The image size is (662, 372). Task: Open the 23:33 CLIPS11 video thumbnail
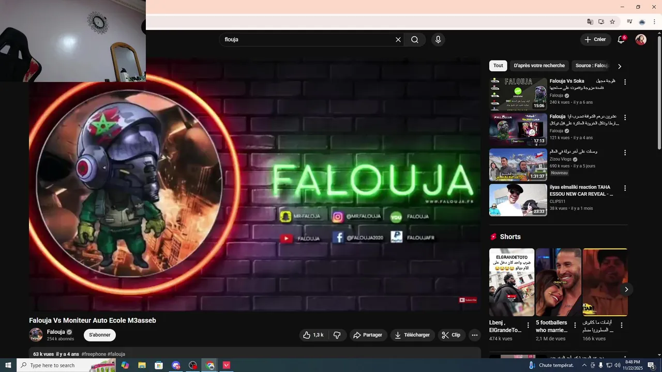(518, 200)
